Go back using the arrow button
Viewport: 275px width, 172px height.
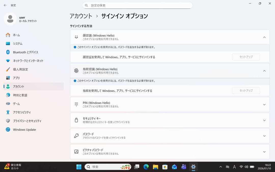tap(5, 5)
